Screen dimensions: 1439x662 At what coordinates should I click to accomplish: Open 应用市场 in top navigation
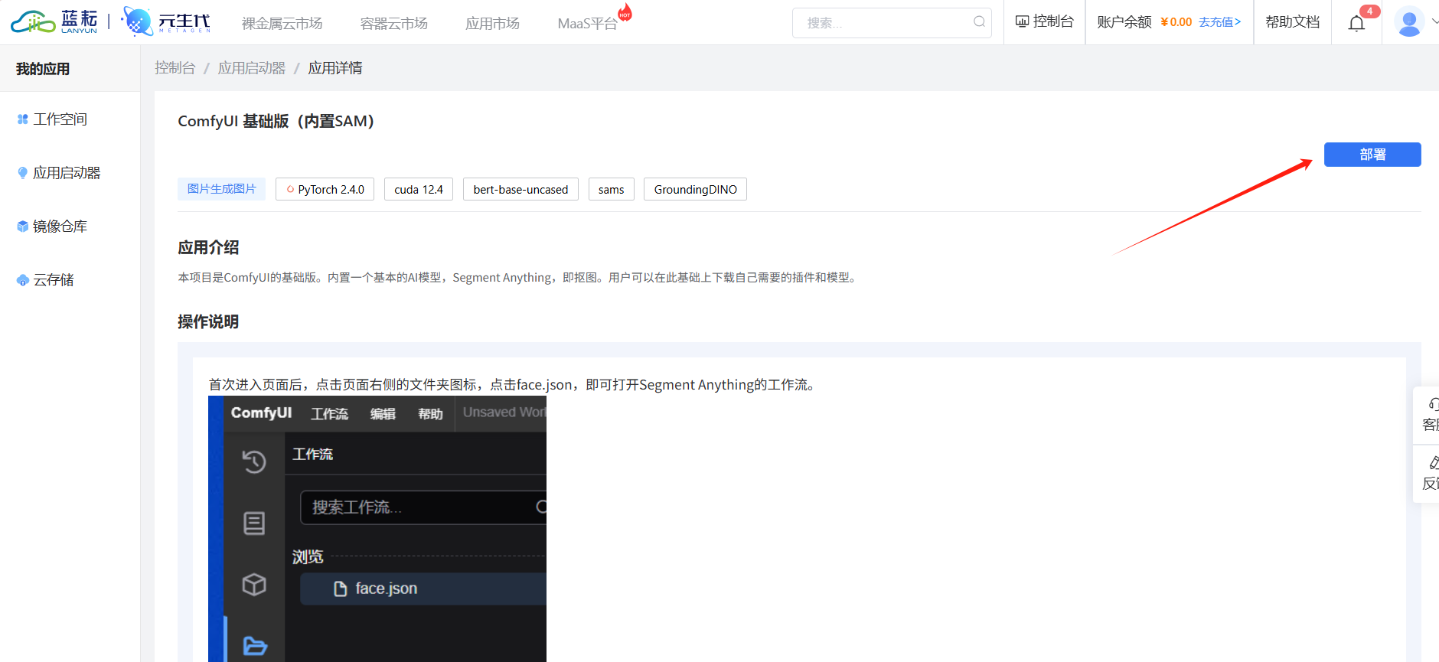tap(492, 24)
